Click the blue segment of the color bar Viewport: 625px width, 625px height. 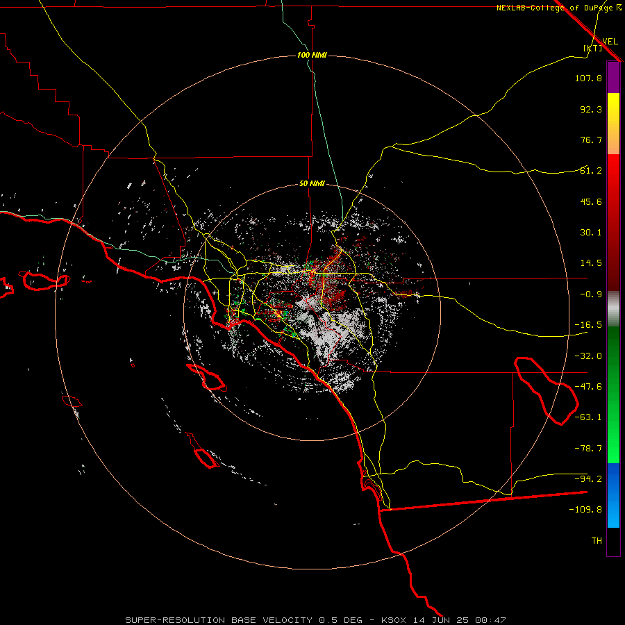coord(613,495)
